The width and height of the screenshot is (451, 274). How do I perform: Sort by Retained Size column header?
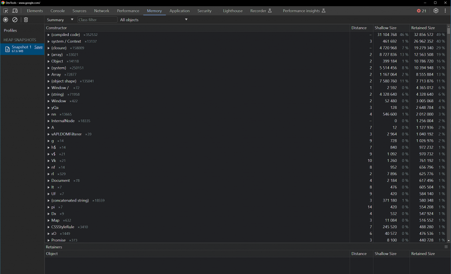(x=423, y=28)
